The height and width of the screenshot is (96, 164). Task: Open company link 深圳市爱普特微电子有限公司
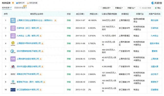[29, 51]
